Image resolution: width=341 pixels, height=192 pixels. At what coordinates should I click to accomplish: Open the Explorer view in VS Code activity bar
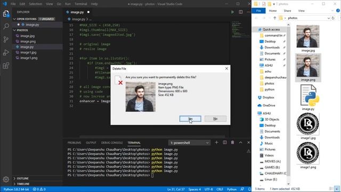(6, 13)
